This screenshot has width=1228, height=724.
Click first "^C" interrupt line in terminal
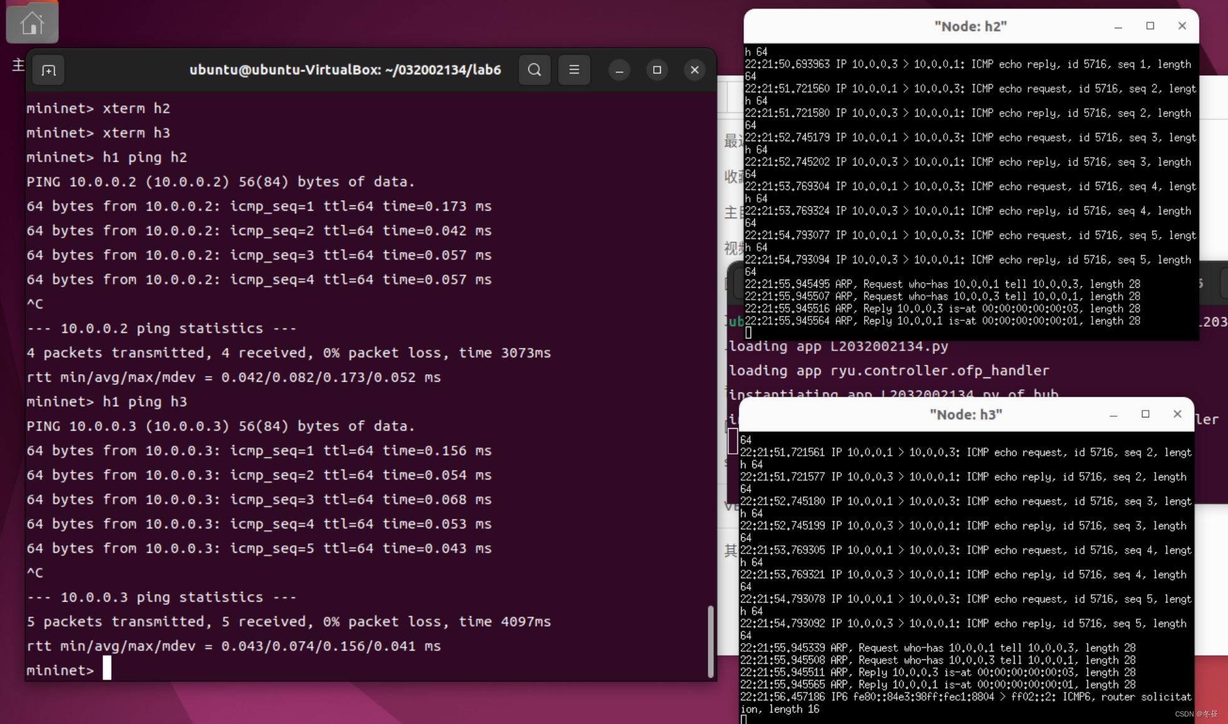35,304
